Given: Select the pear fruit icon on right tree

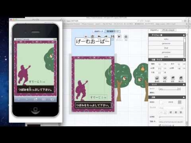Looking at the screenshot, I should [x=142, y=68].
